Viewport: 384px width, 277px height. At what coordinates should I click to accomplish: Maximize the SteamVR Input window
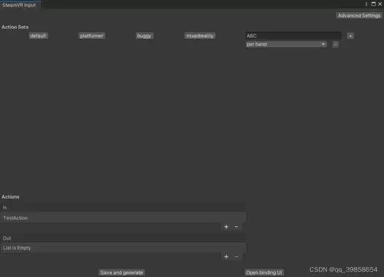(x=373, y=4)
